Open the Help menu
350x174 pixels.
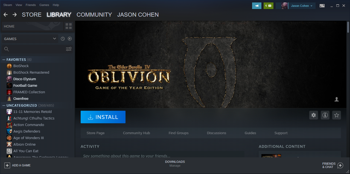click(56, 5)
